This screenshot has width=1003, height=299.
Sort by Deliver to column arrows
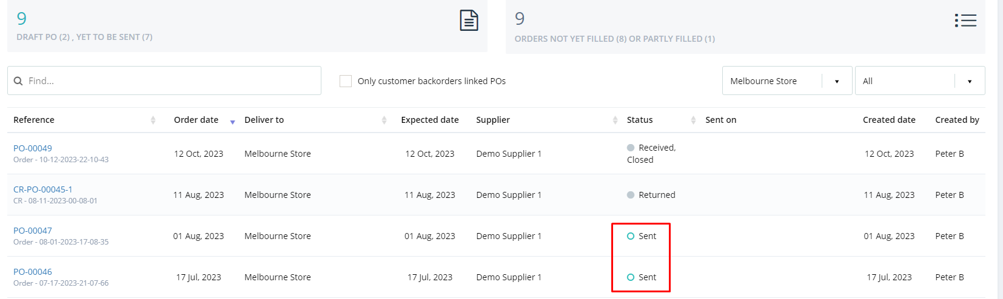pos(384,120)
